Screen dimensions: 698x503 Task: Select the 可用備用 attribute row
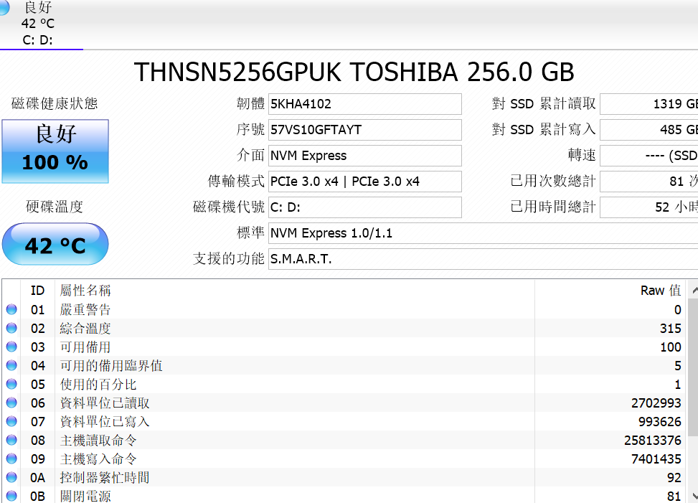pyautogui.click(x=344, y=347)
